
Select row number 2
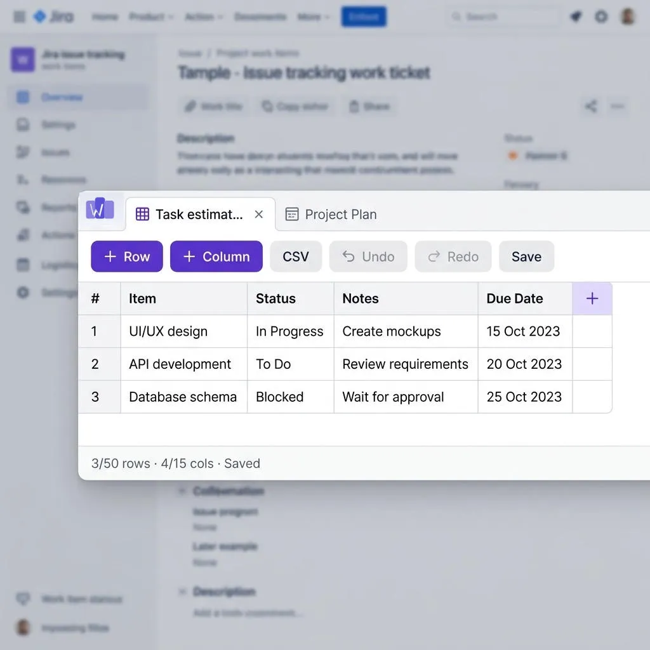point(100,364)
